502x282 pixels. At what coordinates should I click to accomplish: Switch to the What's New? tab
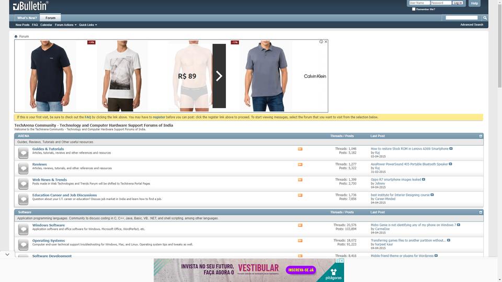tap(27, 18)
